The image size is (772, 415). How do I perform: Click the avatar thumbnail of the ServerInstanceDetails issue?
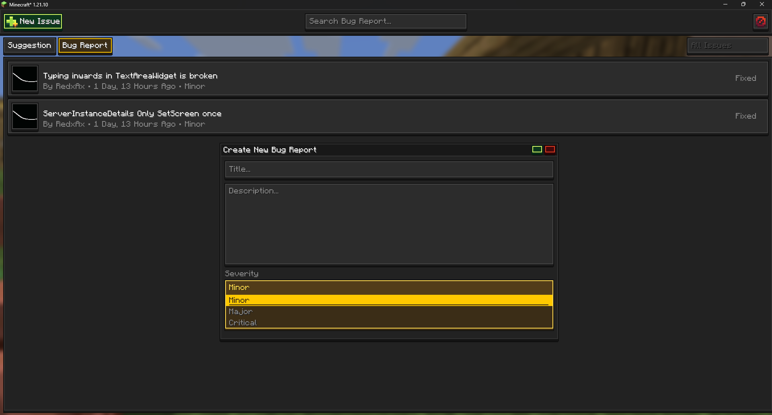(x=25, y=117)
